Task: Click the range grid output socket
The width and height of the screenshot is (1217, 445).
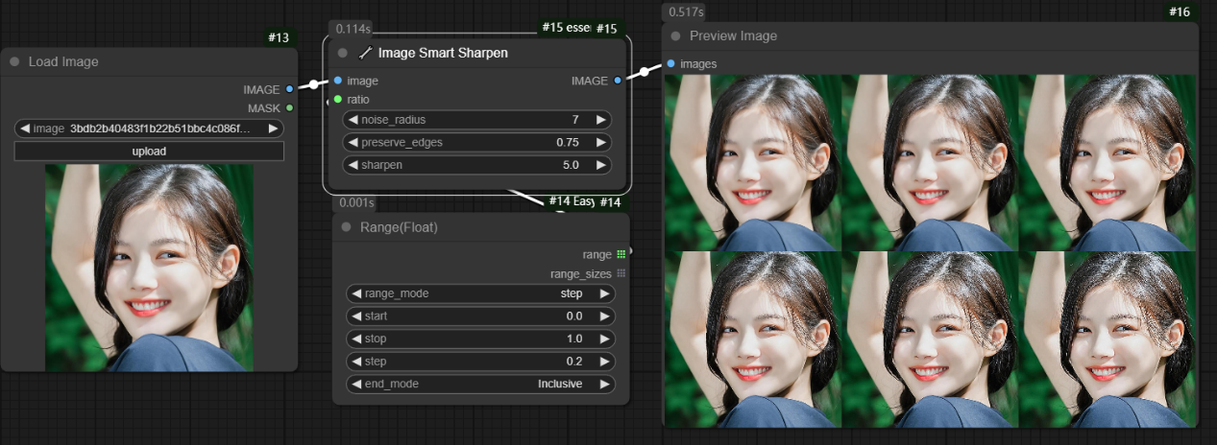Action: tap(621, 254)
